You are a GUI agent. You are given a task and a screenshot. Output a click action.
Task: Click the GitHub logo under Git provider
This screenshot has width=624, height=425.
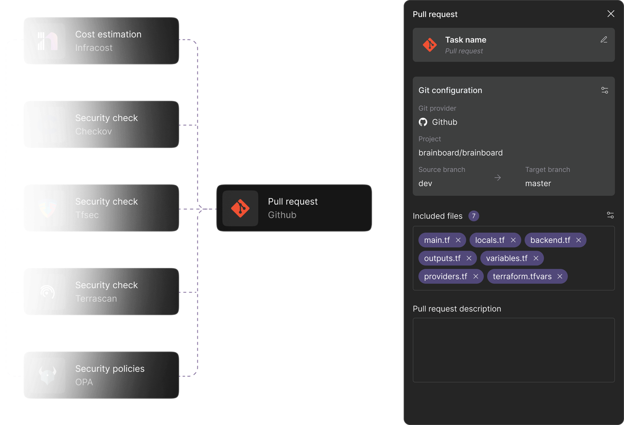pos(423,122)
